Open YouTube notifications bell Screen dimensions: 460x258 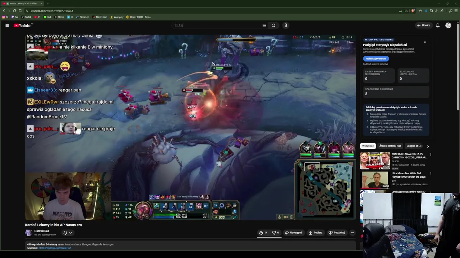(x=438, y=25)
